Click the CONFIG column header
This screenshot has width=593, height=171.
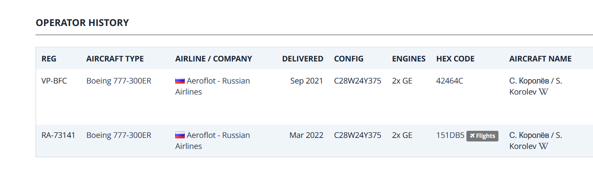click(349, 59)
